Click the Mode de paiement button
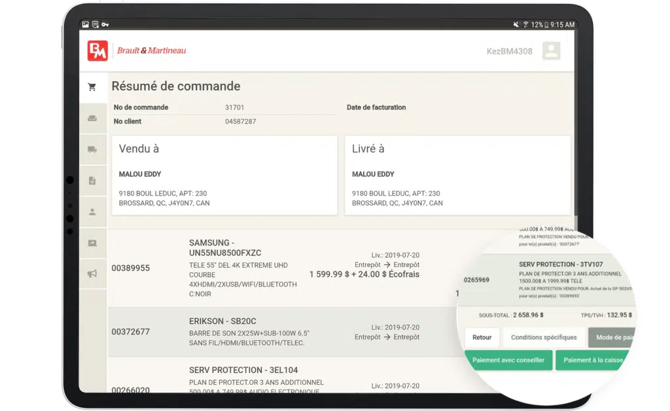The height and width of the screenshot is (411, 670). (612, 338)
